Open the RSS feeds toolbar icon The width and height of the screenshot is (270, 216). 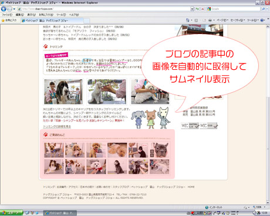(x=196, y=20)
